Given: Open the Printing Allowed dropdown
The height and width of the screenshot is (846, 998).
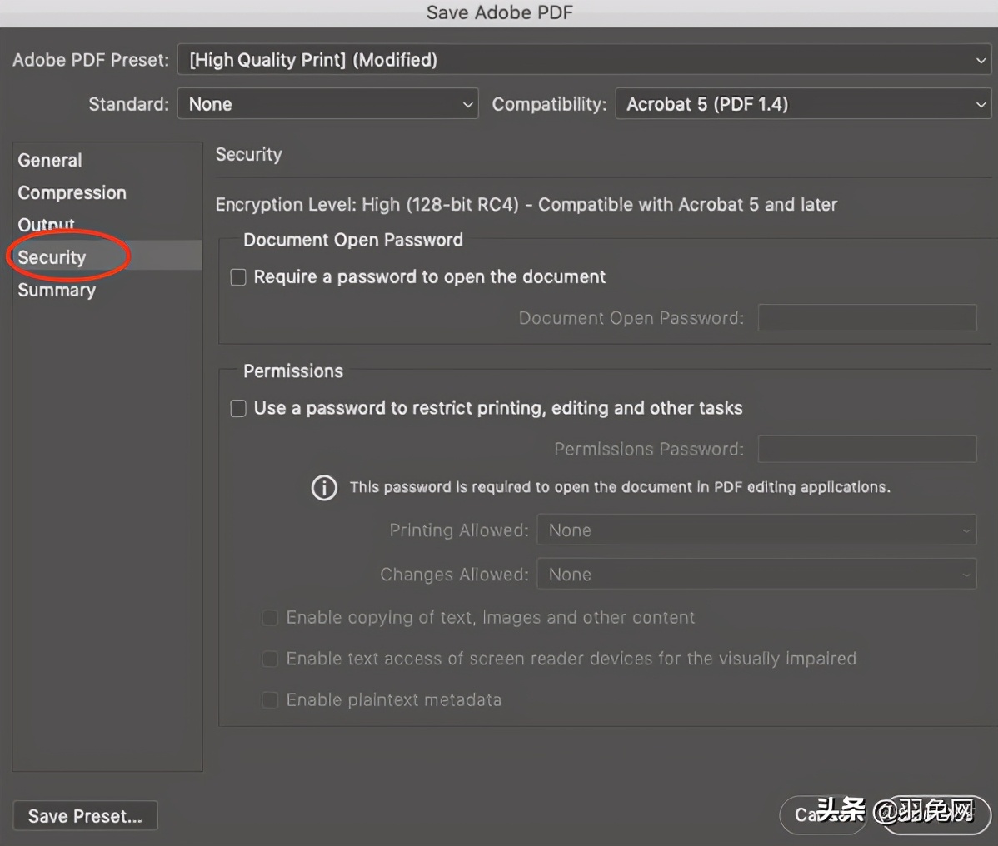Looking at the screenshot, I should click(756, 530).
